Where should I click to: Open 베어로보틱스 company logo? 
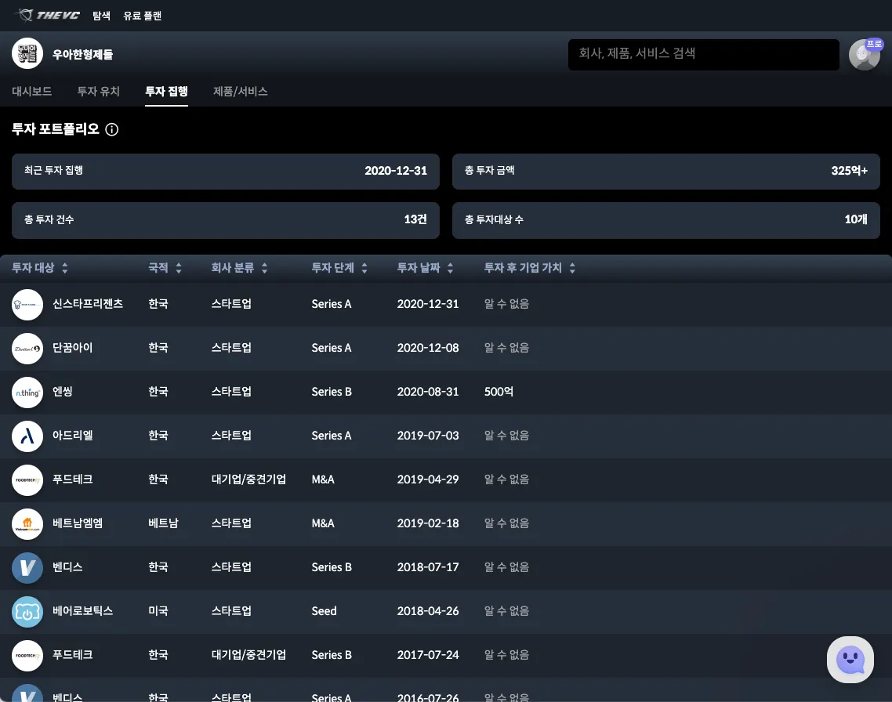(27, 612)
